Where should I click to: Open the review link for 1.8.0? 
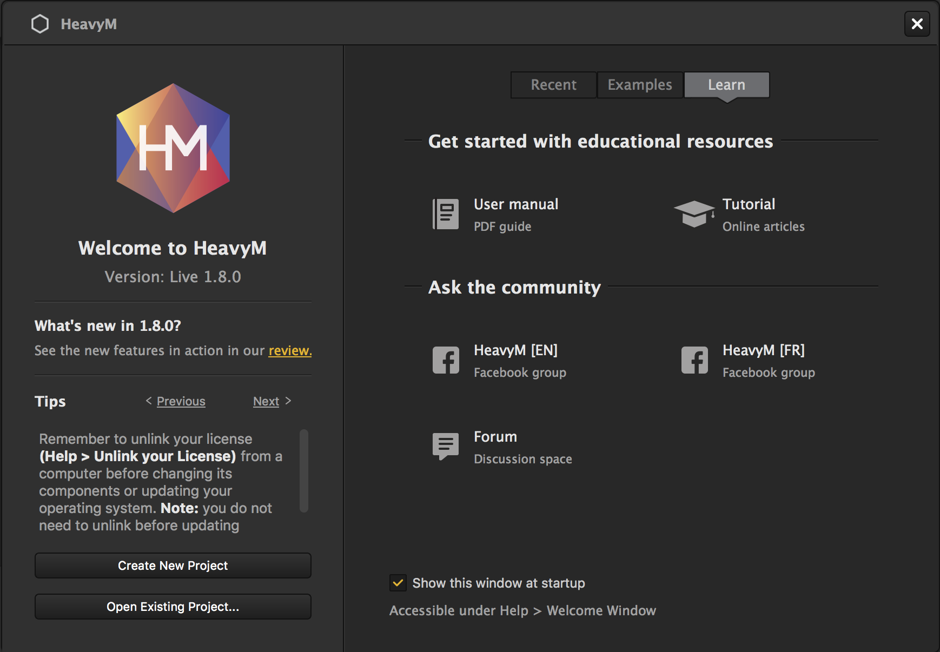(x=290, y=351)
